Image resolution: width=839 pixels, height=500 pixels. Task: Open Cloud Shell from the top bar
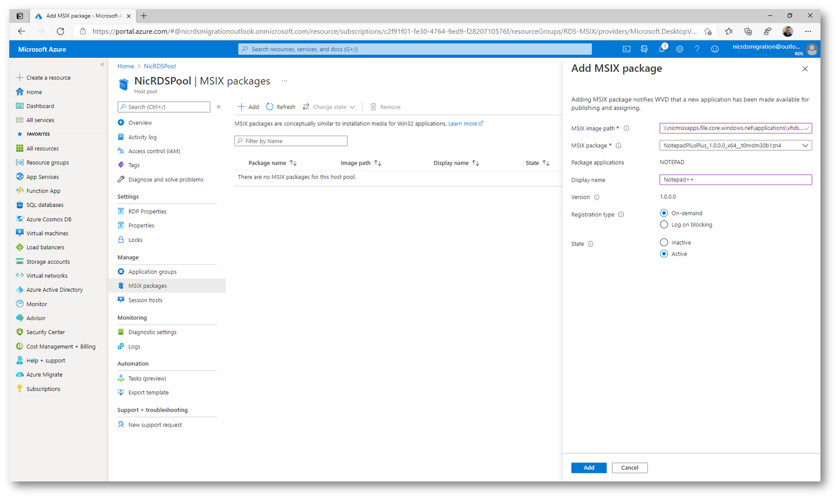[626, 49]
